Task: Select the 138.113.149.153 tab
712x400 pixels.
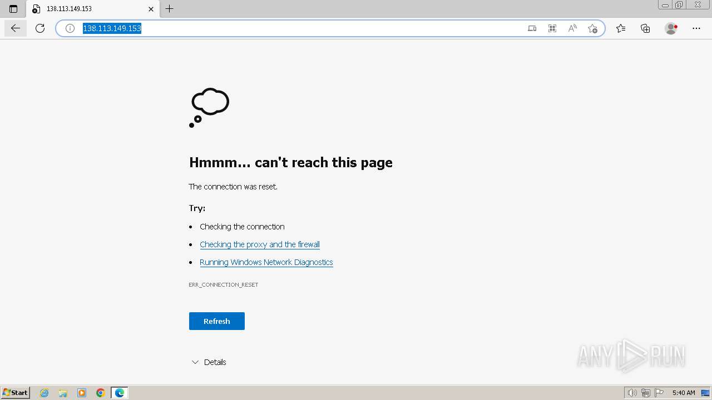Action: (x=92, y=9)
